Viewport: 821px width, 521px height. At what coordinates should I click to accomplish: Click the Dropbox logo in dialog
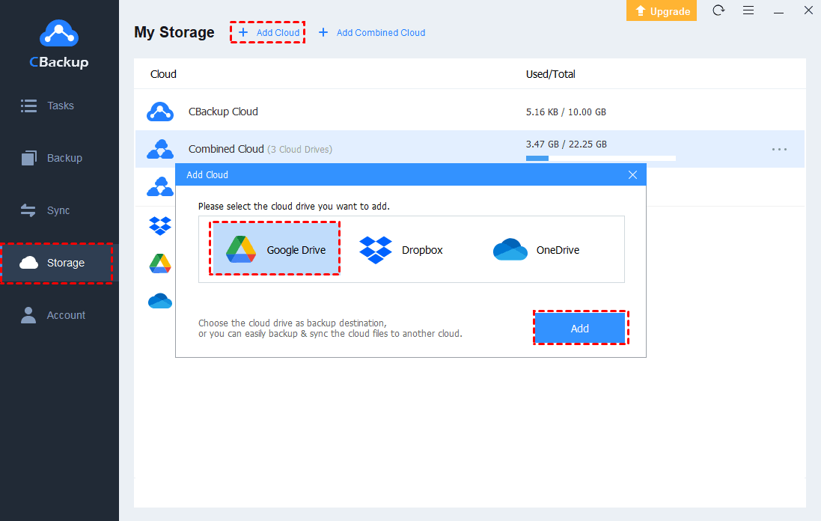click(x=376, y=250)
